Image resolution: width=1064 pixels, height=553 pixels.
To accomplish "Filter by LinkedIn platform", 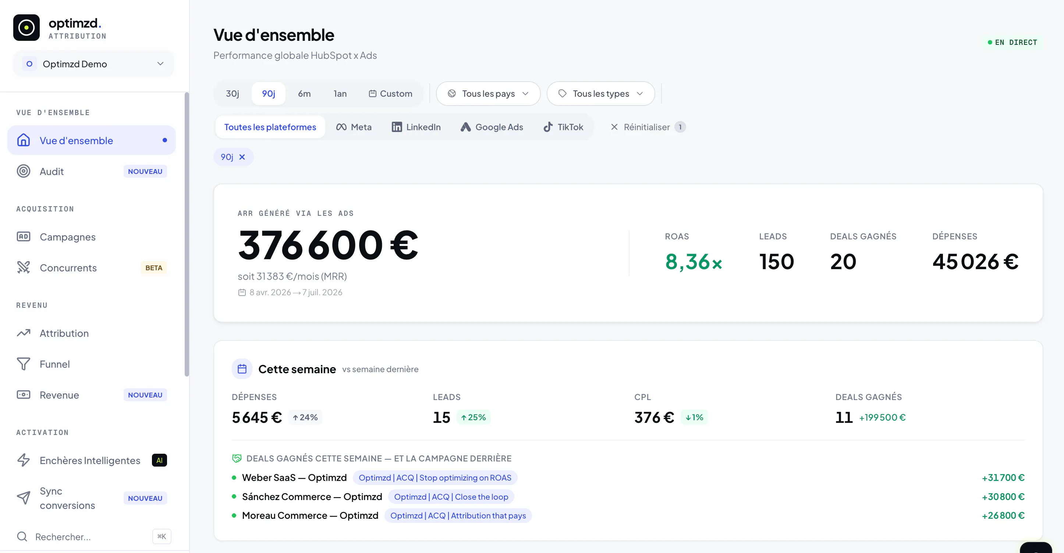I will pyautogui.click(x=416, y=127).
